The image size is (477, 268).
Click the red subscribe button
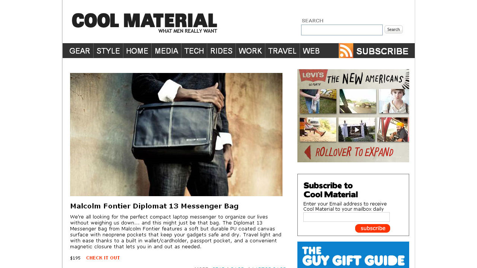coord(373,228)
